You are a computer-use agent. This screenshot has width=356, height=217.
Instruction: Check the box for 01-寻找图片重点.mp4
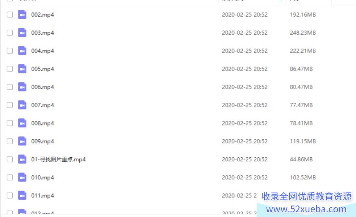[10, 159]
